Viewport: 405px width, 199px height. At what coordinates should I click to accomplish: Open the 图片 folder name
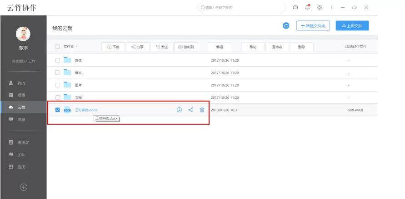pyautogui.click(x=78, y=85)
